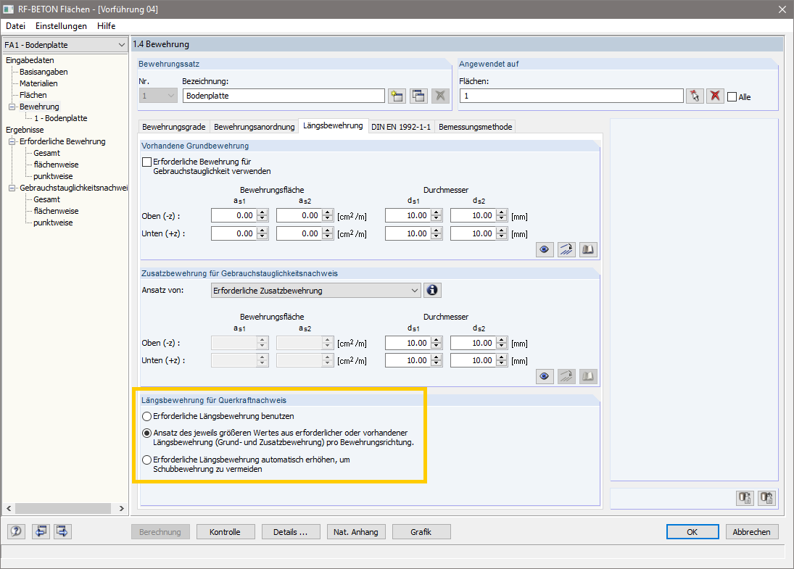
Task: Open the rebar library book icon
Action: point(588,249)
